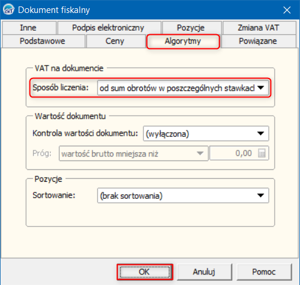This screenshot has width=300, height=285.
Task: Click the 'Sortowanie:' label
Action: click(54, 195)
